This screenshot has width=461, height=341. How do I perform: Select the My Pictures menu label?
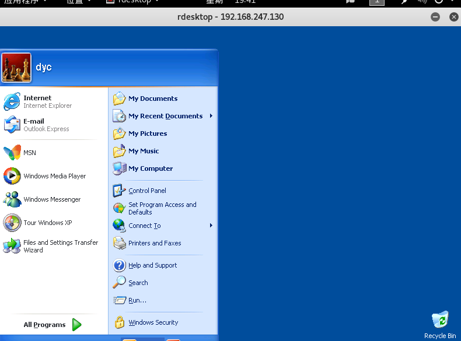point(148,133)
